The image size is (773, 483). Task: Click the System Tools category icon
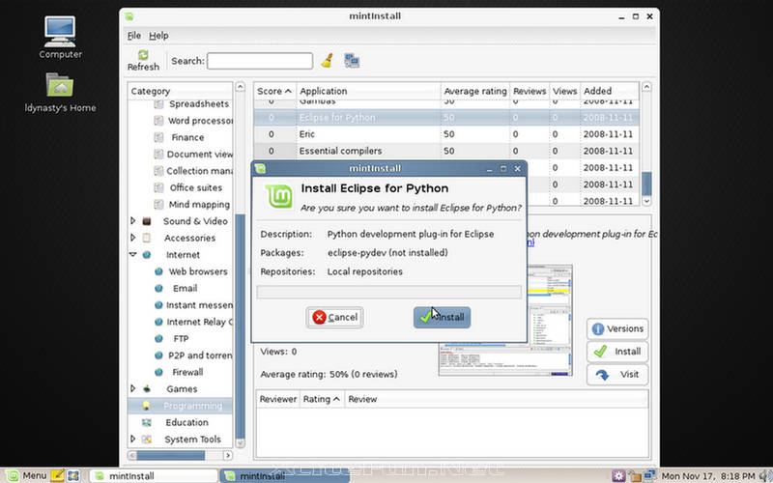tap(147, 440)
